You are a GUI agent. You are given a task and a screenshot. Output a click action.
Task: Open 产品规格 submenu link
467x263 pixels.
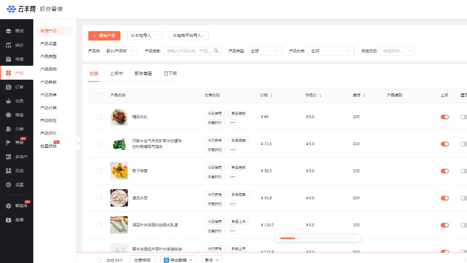click(x=48, y=69)
